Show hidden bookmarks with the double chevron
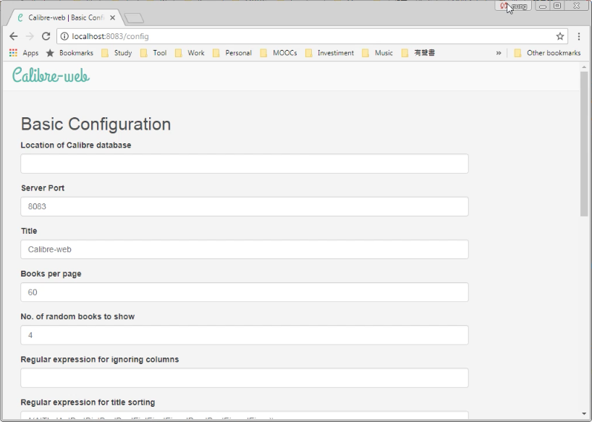Screen dimensions: 592x422 pos(499,53)
